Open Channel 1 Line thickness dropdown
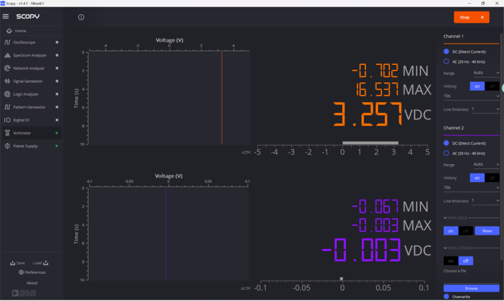 pyautogui.click(x=485, y=110)
